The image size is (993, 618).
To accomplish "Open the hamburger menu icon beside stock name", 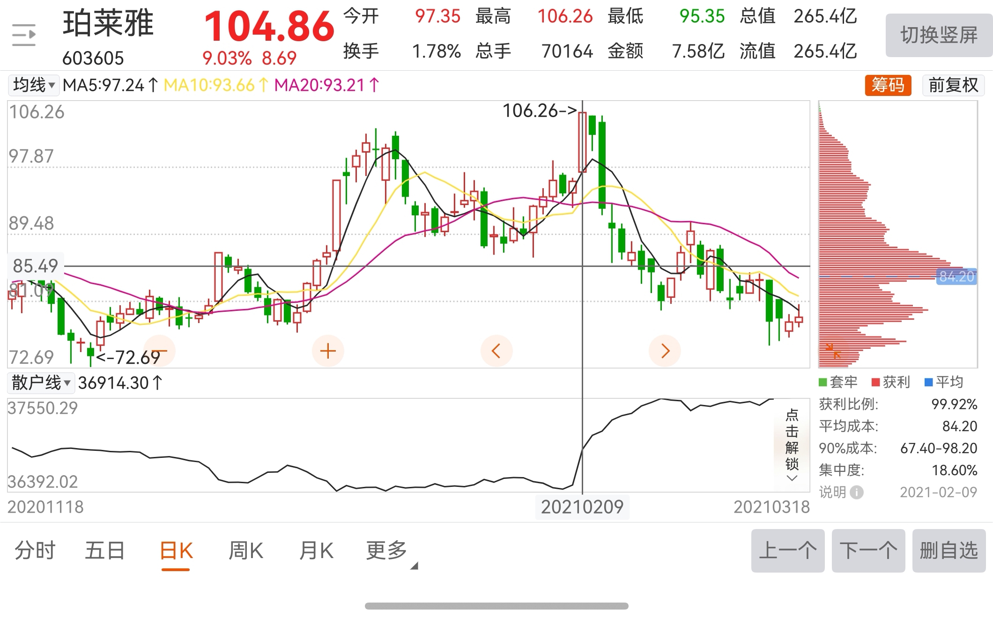I will pos(23,35).
